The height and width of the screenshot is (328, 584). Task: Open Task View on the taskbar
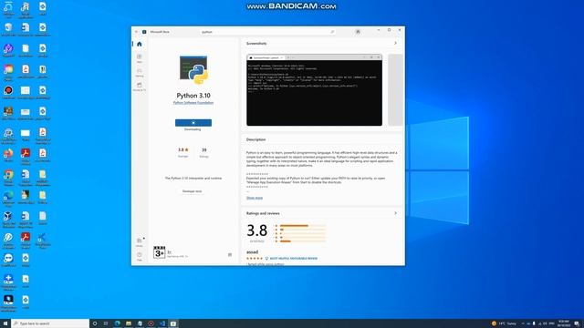tap(106, 323)
